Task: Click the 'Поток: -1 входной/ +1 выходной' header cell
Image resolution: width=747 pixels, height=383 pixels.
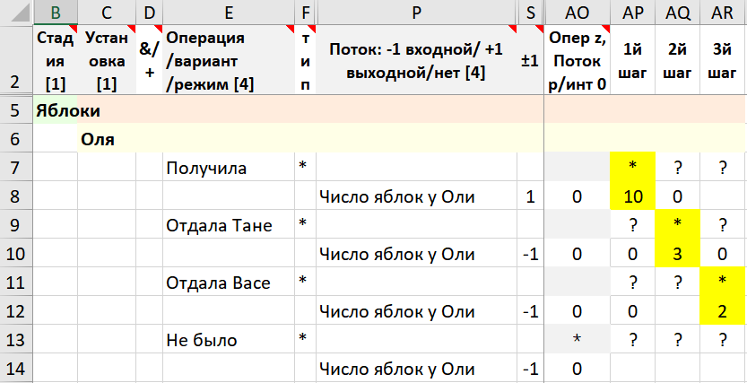Action: 416,61
